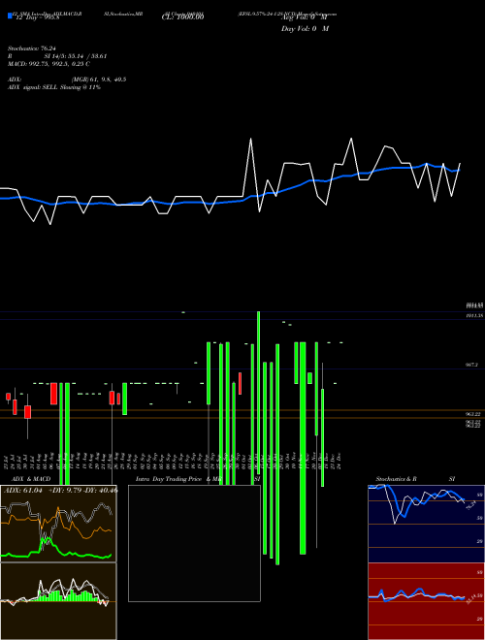Click the 'Stochastics & RSI' panel title
Image resolution: width=485 pixels, height=640 pixels.
415,479
